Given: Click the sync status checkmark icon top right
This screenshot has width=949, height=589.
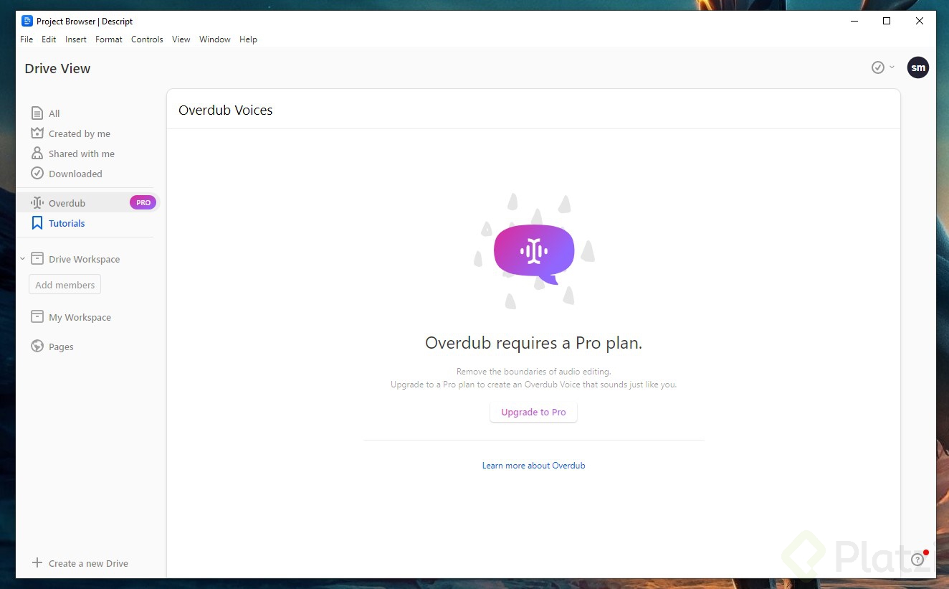Looking at the screenshot, I should [x=877, y=67].
